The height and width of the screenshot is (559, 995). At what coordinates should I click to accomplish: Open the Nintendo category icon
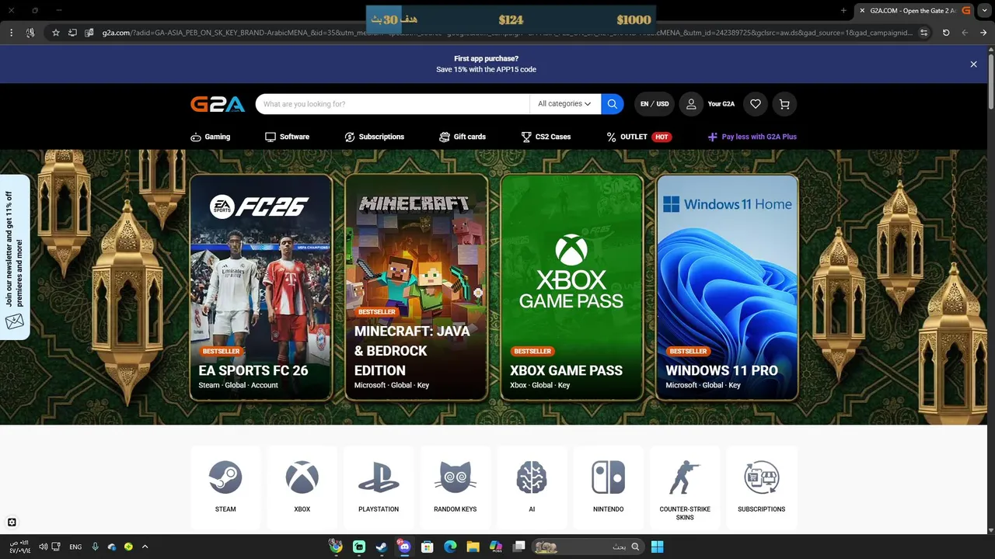(x=608, y=477)
